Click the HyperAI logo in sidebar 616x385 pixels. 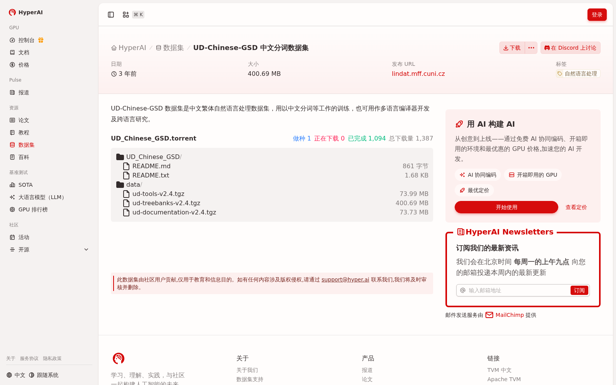(x=26, y=12)
